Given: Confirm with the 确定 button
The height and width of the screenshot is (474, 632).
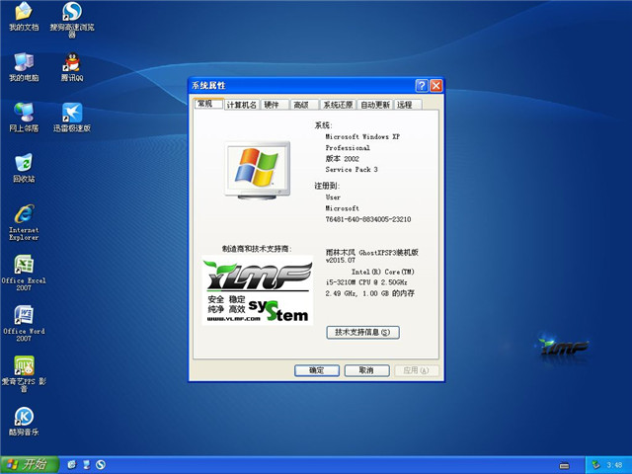Looking at the screenshot, I should click(316, 370).
